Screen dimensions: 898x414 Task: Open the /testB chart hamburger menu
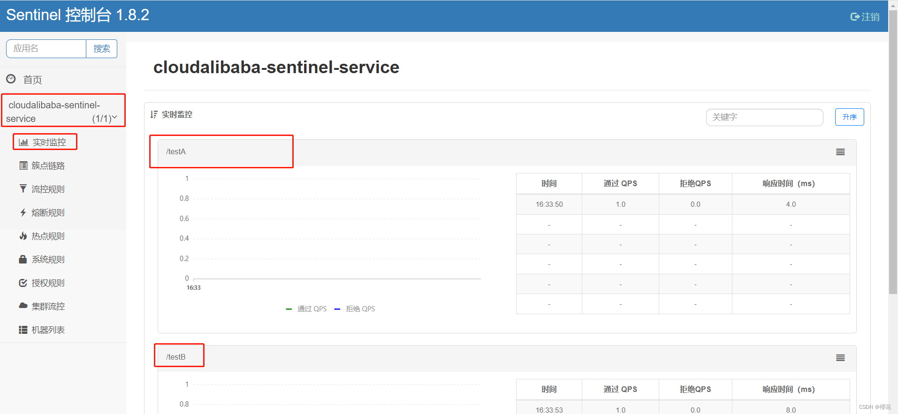click(x=840, y=358)
